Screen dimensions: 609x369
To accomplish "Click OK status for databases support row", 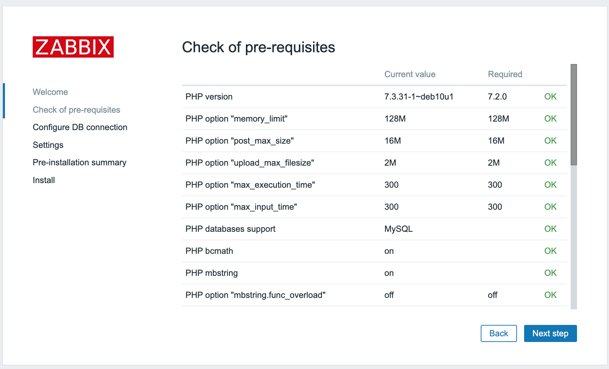I will [x=550, y=229].
